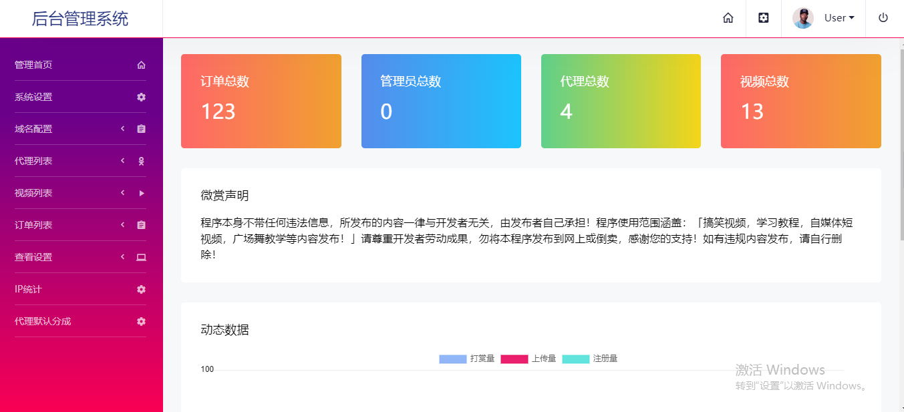Click the person icon next to 代理列表

(140, 161)
